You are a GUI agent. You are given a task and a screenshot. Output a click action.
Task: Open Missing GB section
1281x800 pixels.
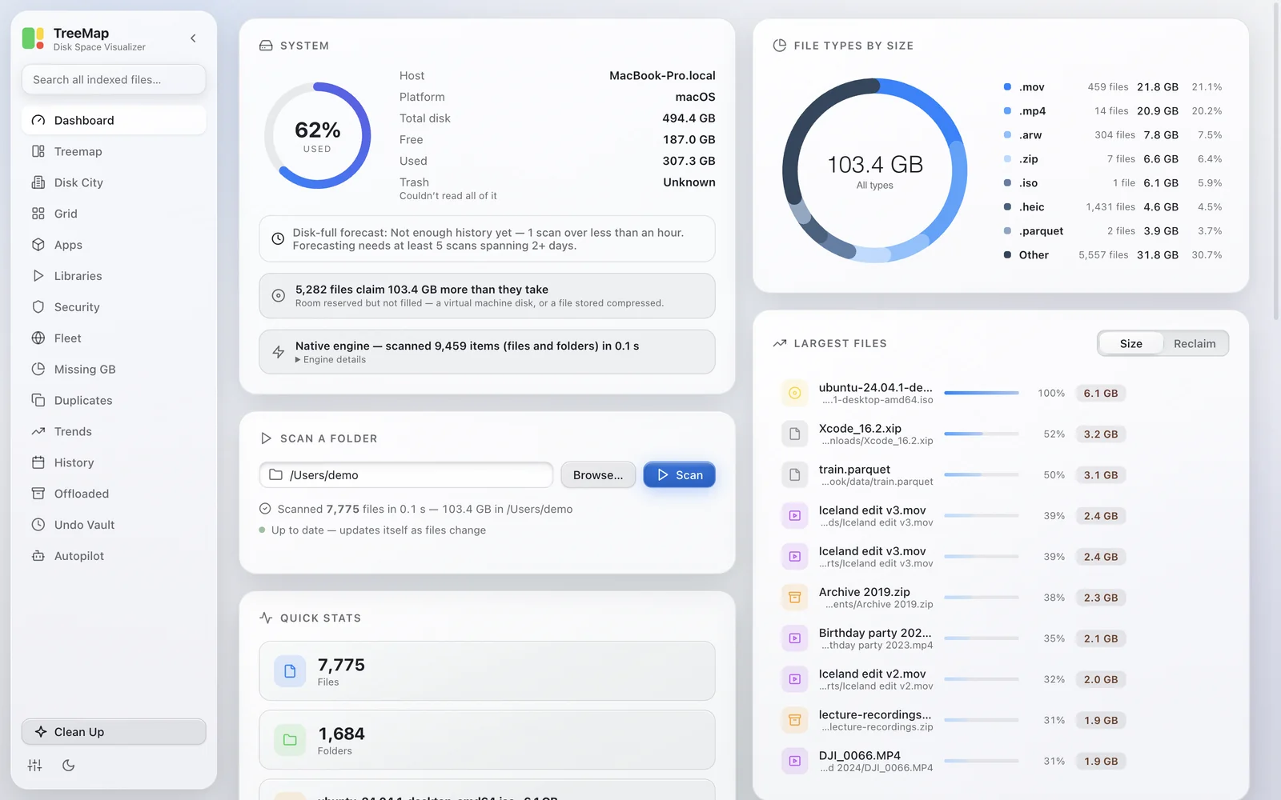[x=114, y=370]
